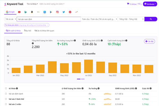Select the Pinterest keyword source
This screenshot has width=159, height=106.
click(x=70, y=12)
